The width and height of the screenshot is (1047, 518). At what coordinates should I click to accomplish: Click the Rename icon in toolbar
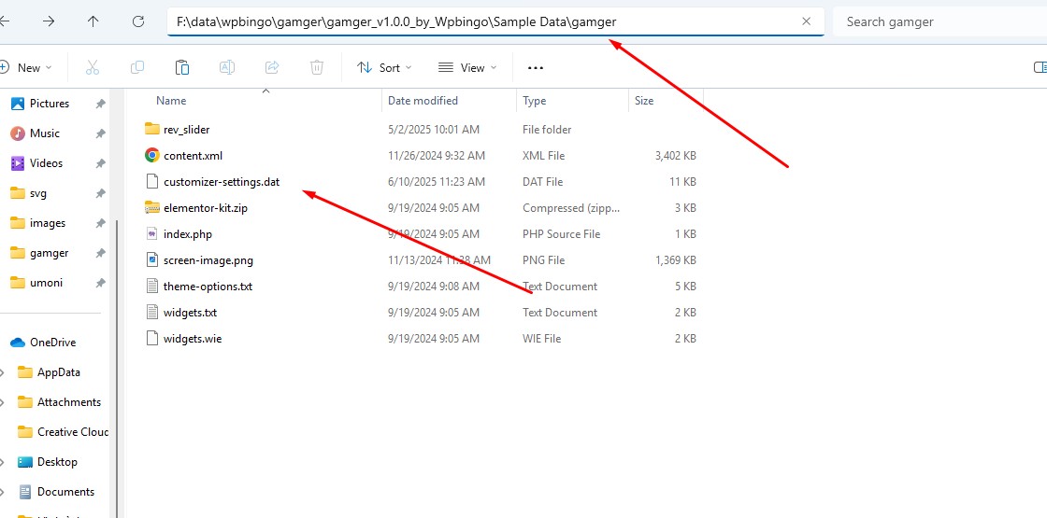coord(227,67)
